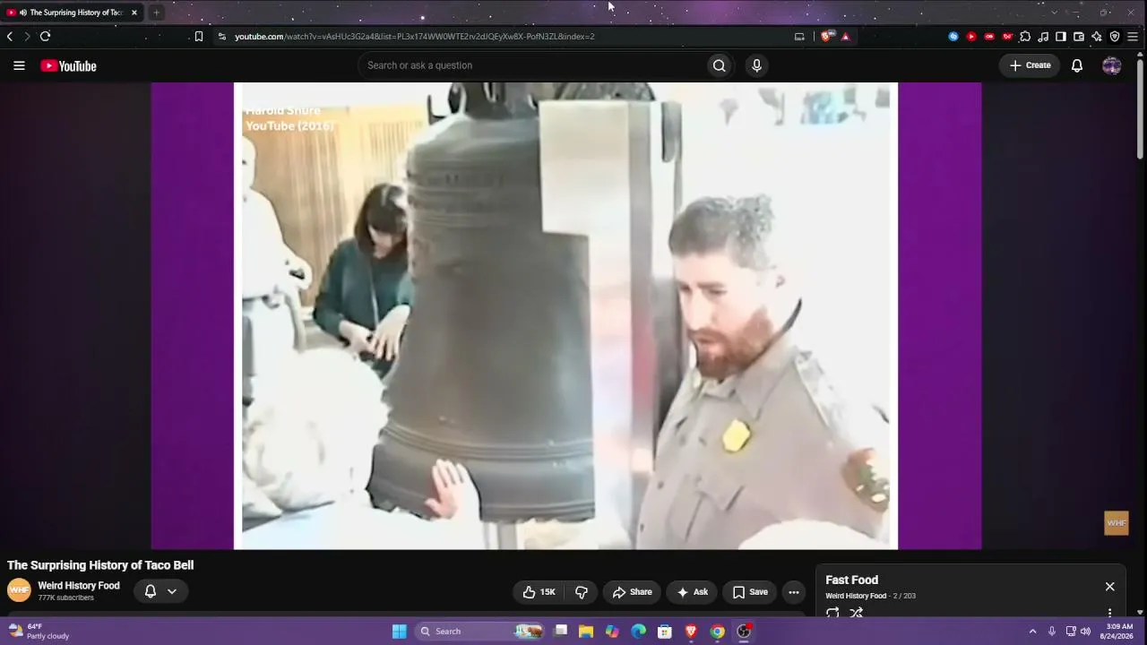Click the WHF channel watermark on video

pos(1117,523)
